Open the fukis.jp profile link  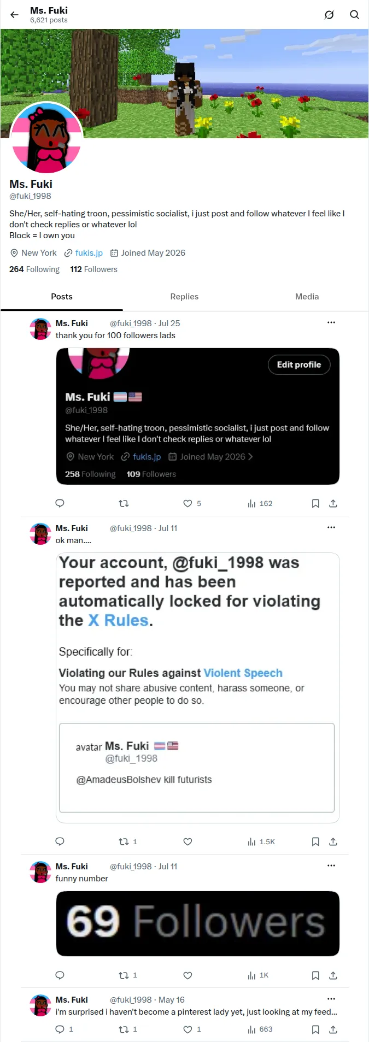(89, 253)
